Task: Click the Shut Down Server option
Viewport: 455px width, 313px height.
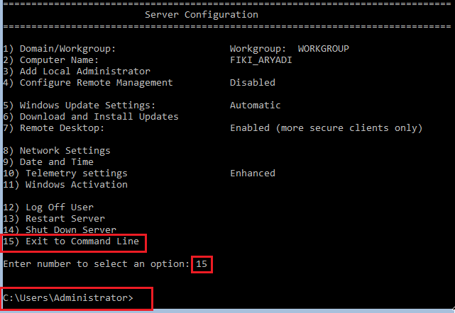Action: click(x=60, y=230)
